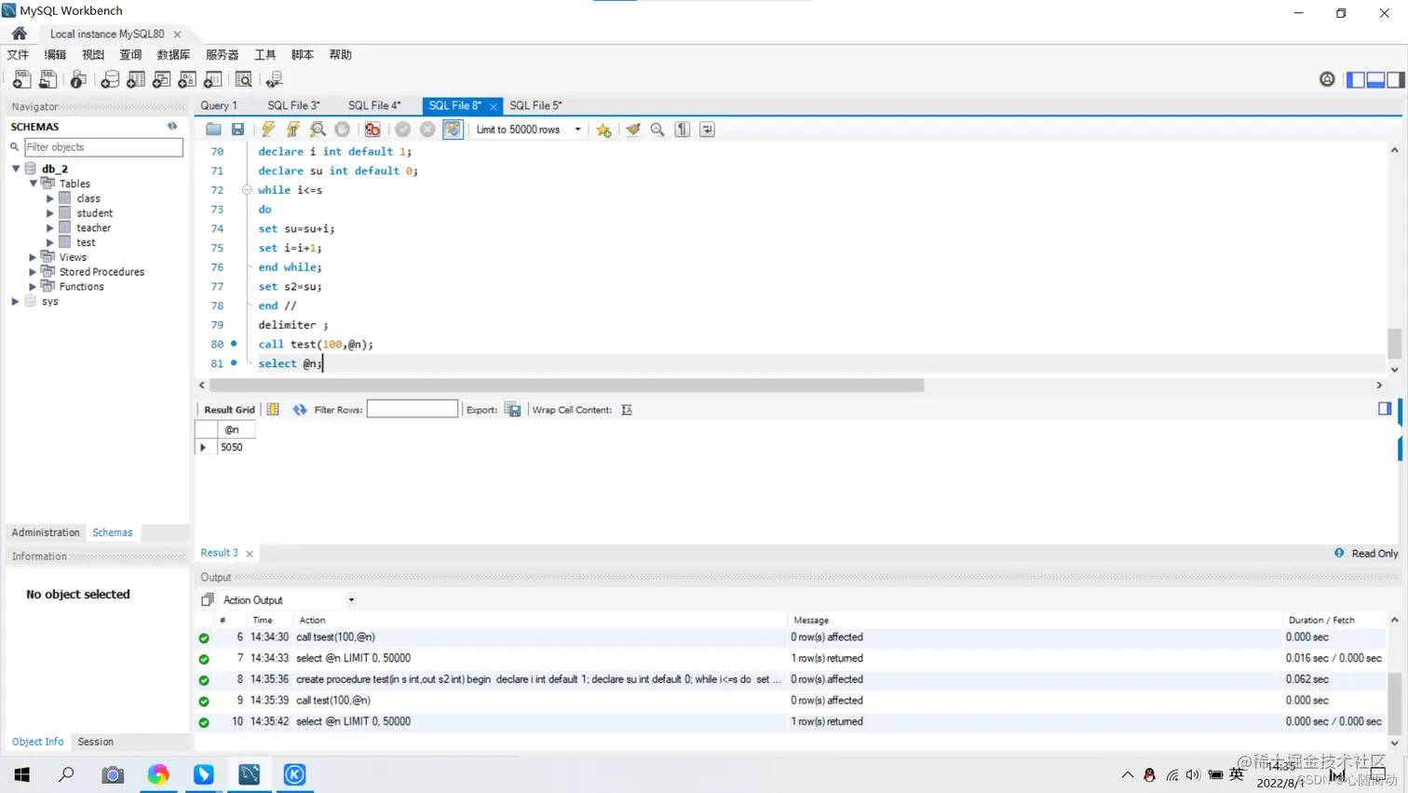Switch to the SQL File 4 tab
The width and height of the screenshot is (1408, 793).
click(x=374, y=105)
